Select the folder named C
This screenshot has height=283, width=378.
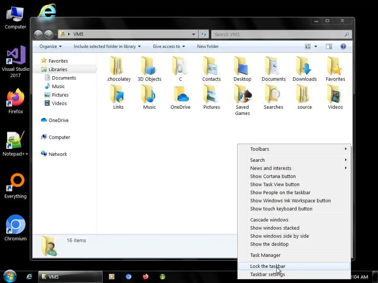tap(180, 69)
